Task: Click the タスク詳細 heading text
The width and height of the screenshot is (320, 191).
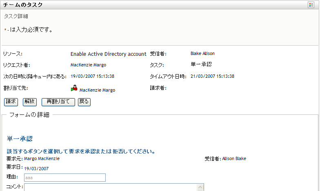Action: pyautogui.click(x=16, y=16)
